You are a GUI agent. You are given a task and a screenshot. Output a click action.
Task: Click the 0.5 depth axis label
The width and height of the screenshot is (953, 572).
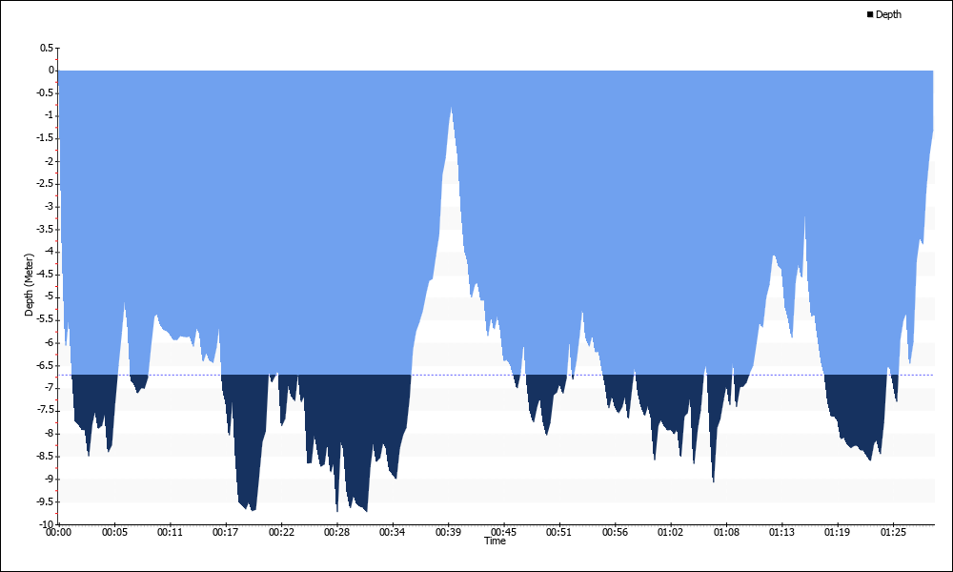click(46, 48)
